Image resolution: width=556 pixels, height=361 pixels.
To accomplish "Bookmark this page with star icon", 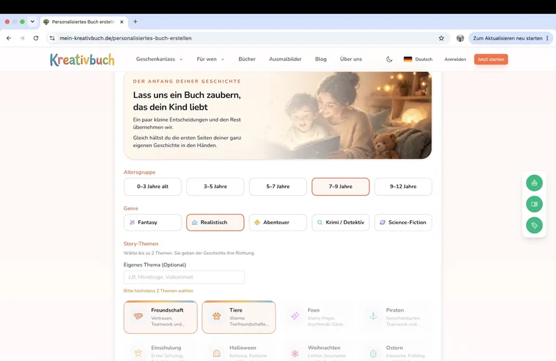I will [441, 38].
